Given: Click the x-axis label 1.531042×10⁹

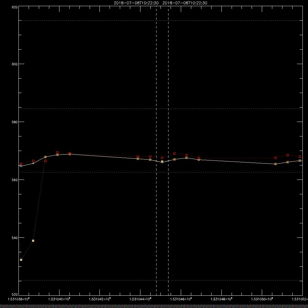Looking at the screenshot, I should pos(100,299).
